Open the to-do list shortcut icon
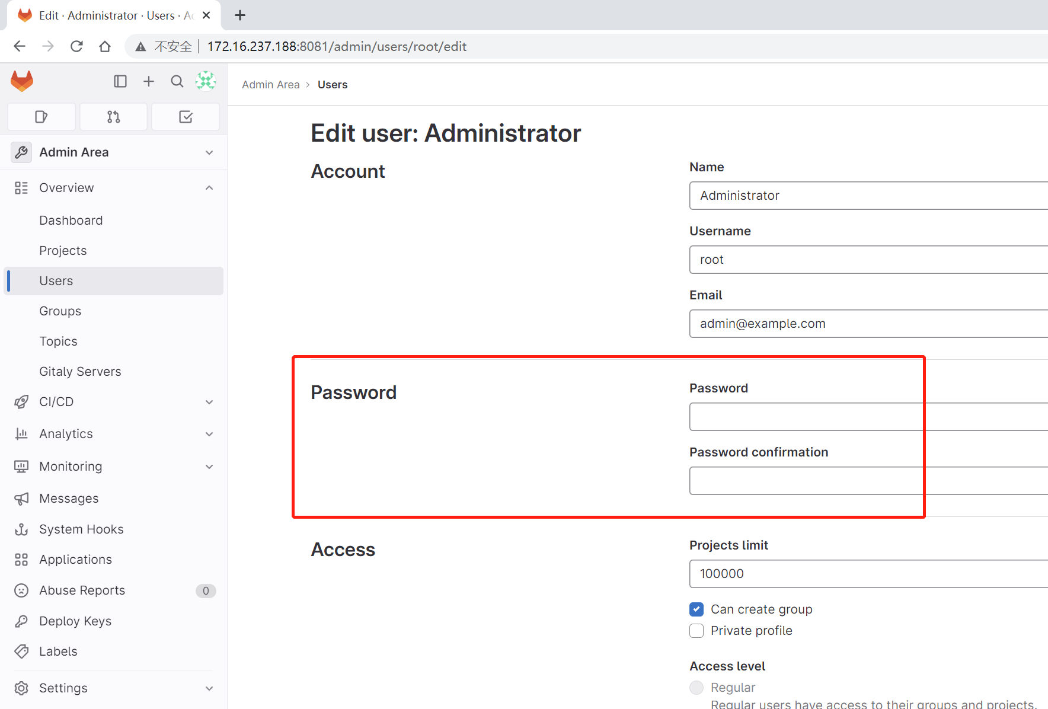 pos(186,117)
